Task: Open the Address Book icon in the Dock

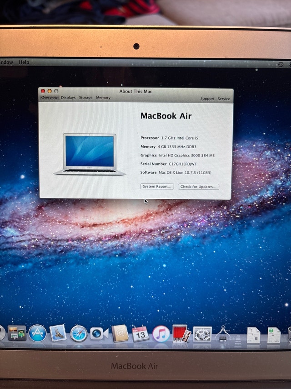Action: tap(120, 333)
